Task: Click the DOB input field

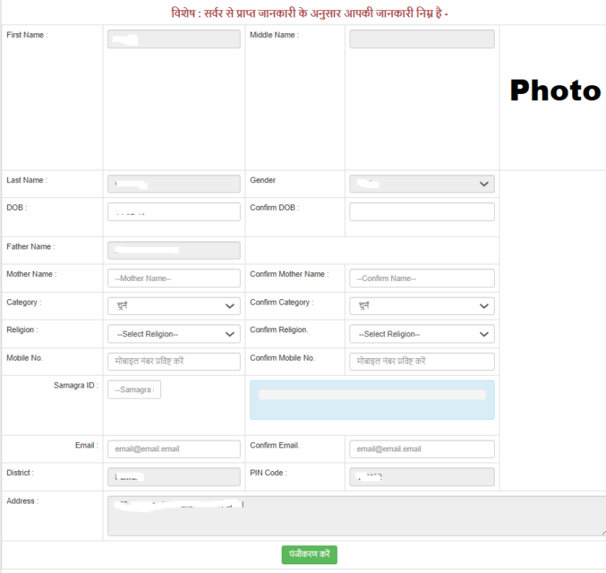Action: 174,212
